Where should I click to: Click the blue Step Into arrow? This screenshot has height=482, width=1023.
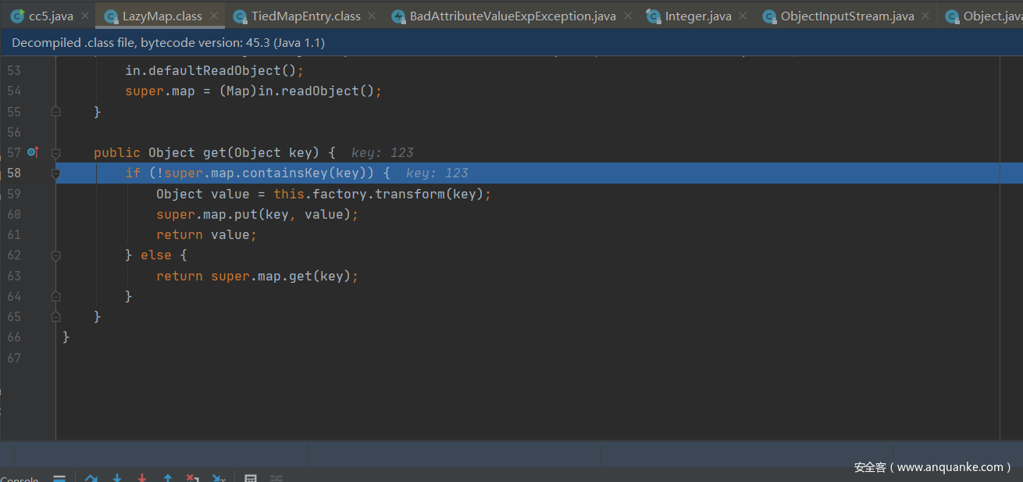(x=117, y=478)
